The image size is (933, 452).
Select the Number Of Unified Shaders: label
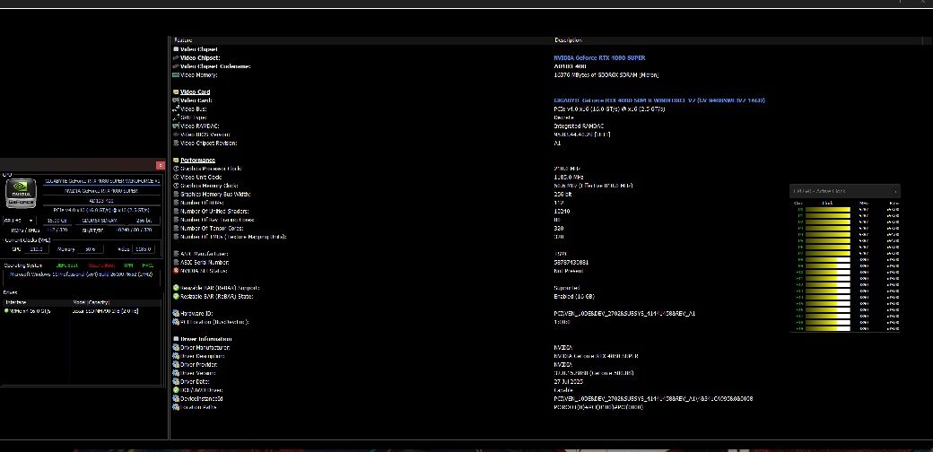[214, 211]
